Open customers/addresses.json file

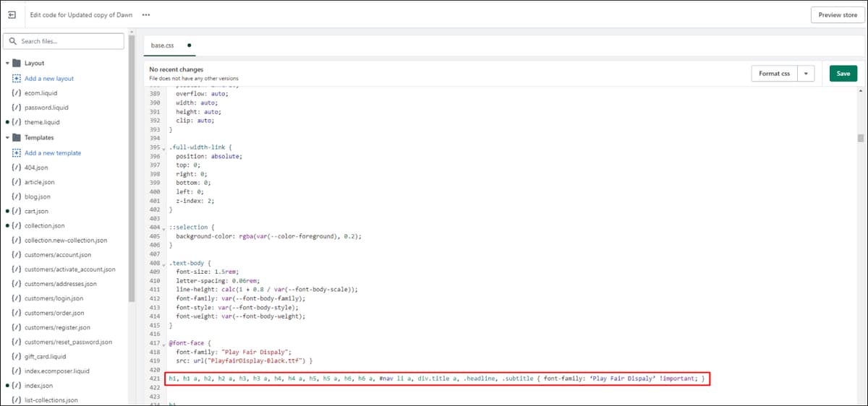click(x=61, y=284)
